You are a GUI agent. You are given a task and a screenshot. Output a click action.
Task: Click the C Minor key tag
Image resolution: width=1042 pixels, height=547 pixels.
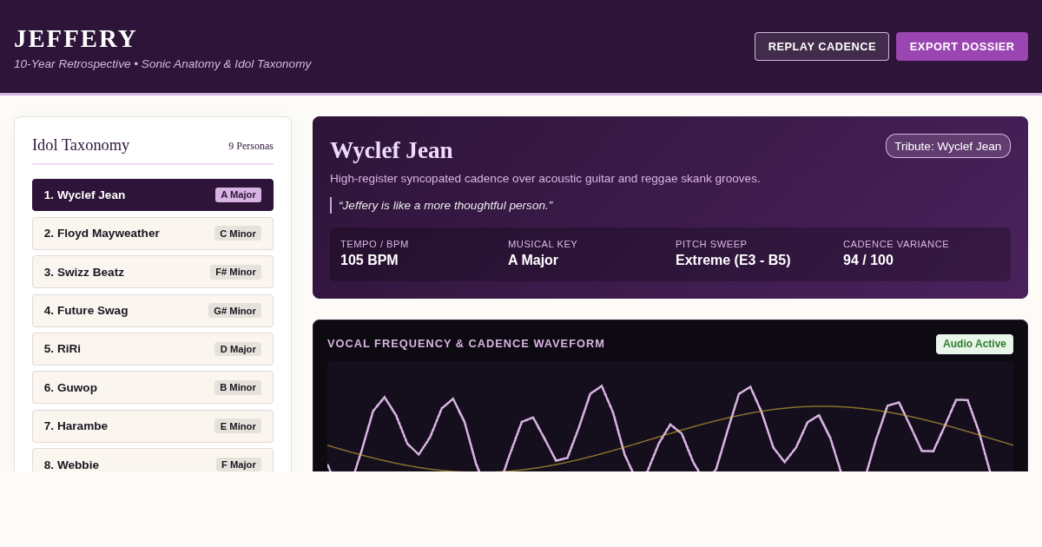point(238,234)
